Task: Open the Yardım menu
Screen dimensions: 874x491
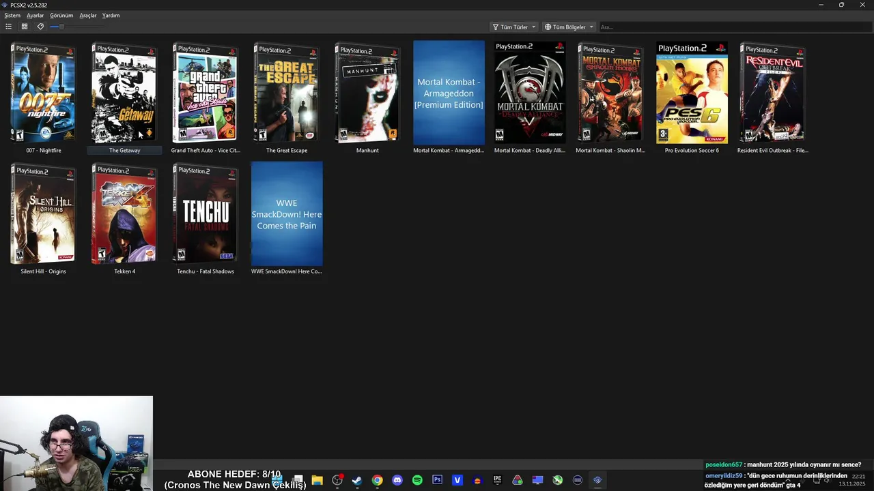Action: click(111, 15)
